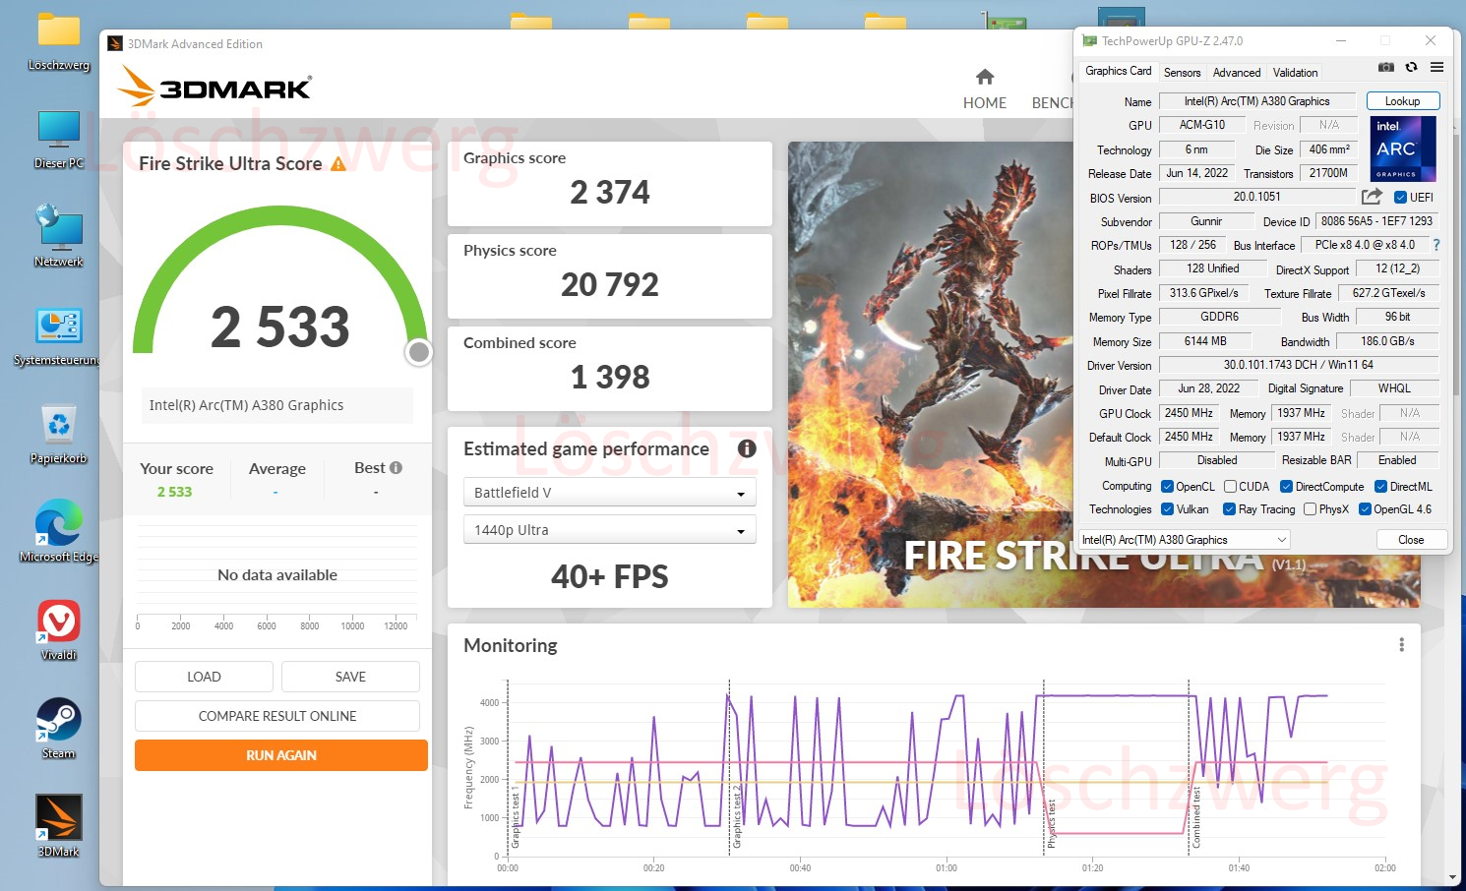Click the Memory Size 6144 MB field
The width and height of the screenshot is (1466, 891).
point(1205,341)
